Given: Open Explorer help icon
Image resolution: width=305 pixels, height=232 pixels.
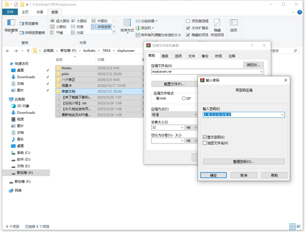Looking at the screenshot, I should point(300,12).
